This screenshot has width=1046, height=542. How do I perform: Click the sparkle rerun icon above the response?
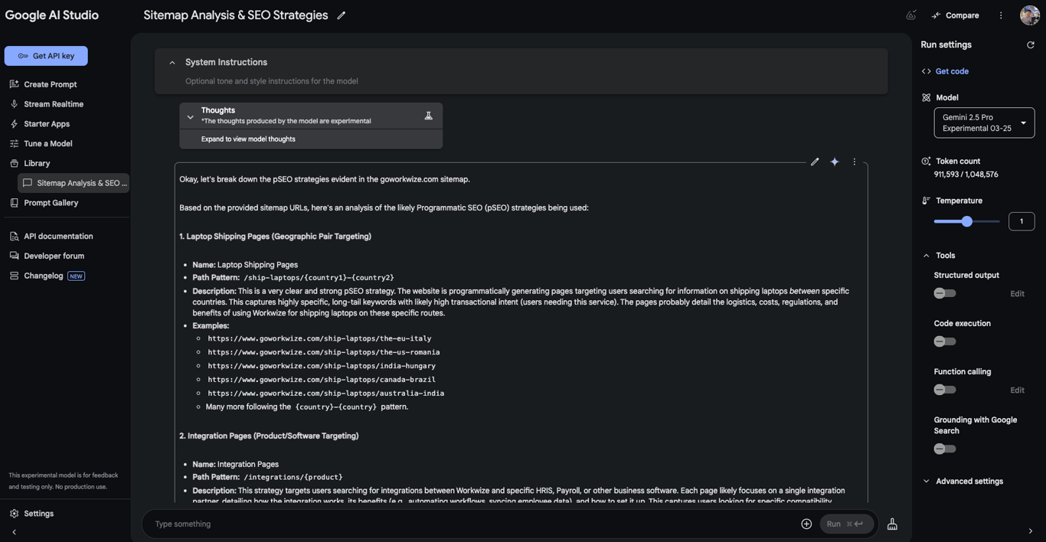(835, 162)
